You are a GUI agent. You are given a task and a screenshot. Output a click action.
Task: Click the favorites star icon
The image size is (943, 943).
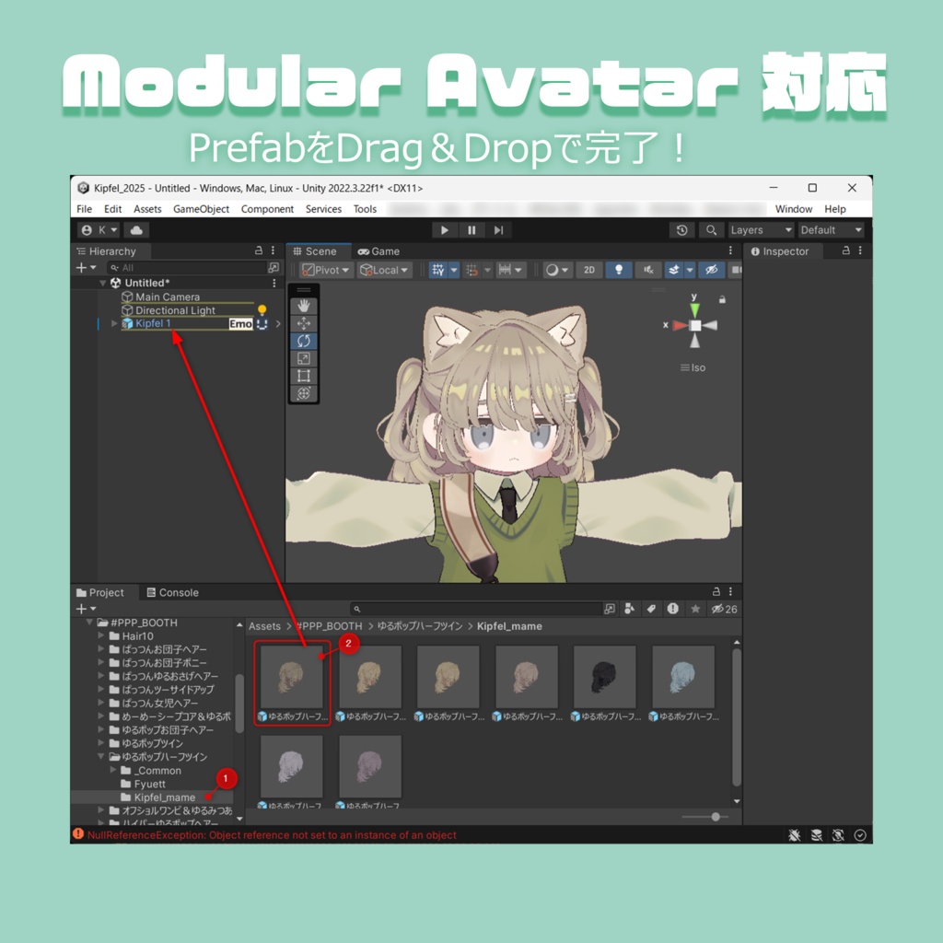(695, 609)
